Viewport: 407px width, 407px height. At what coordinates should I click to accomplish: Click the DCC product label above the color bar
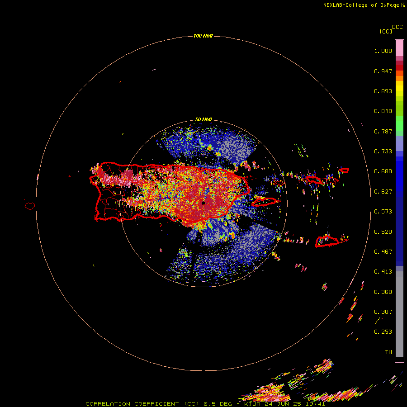point(397,27)
